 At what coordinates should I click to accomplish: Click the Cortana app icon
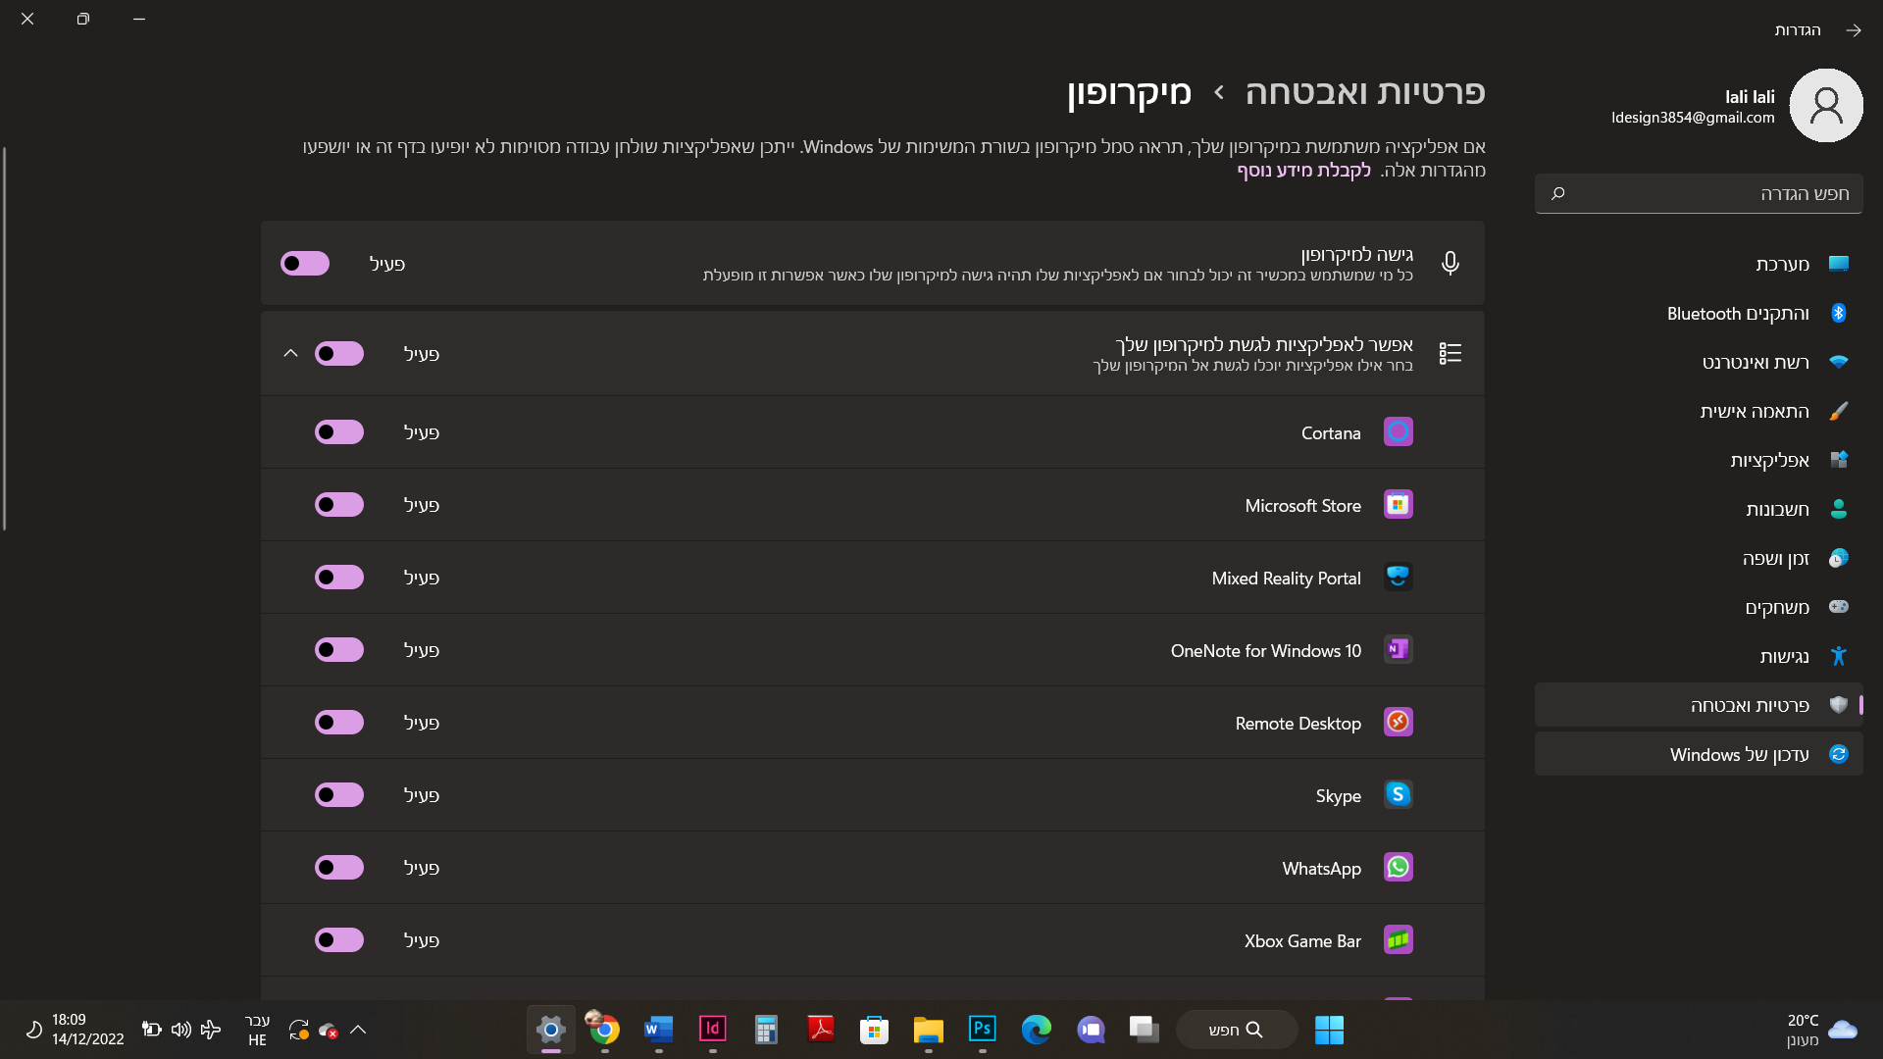click(x=1398, y=431)
